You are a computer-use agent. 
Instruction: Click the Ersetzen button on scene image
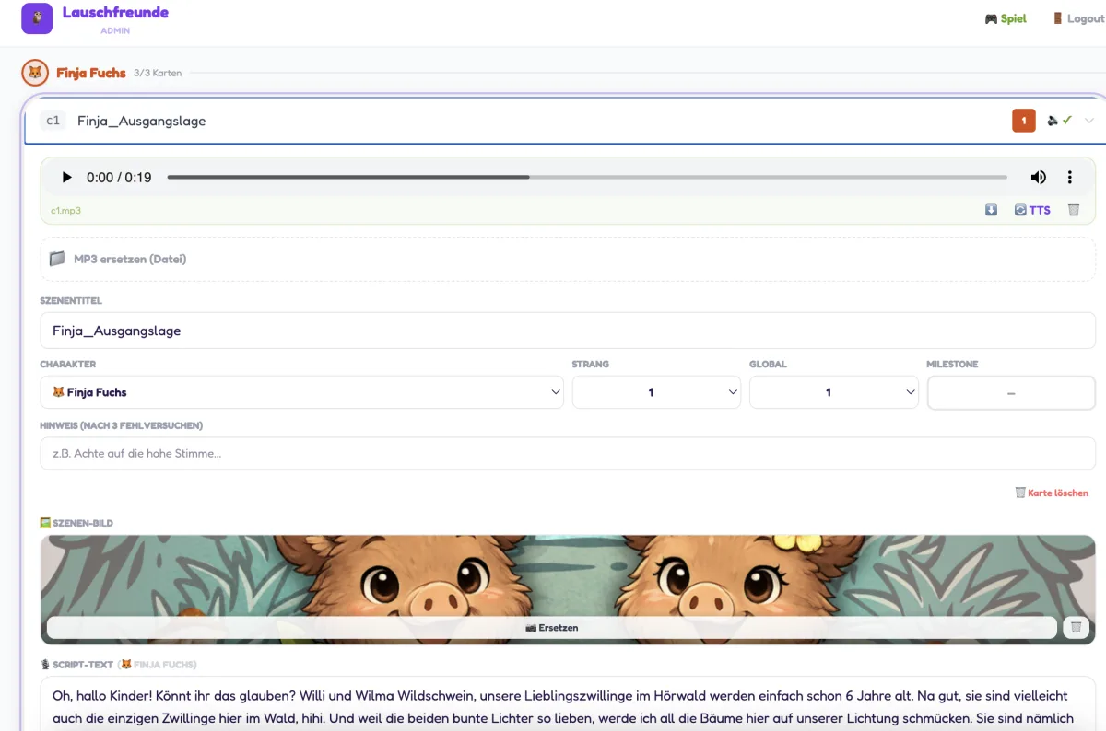point(551,628)
